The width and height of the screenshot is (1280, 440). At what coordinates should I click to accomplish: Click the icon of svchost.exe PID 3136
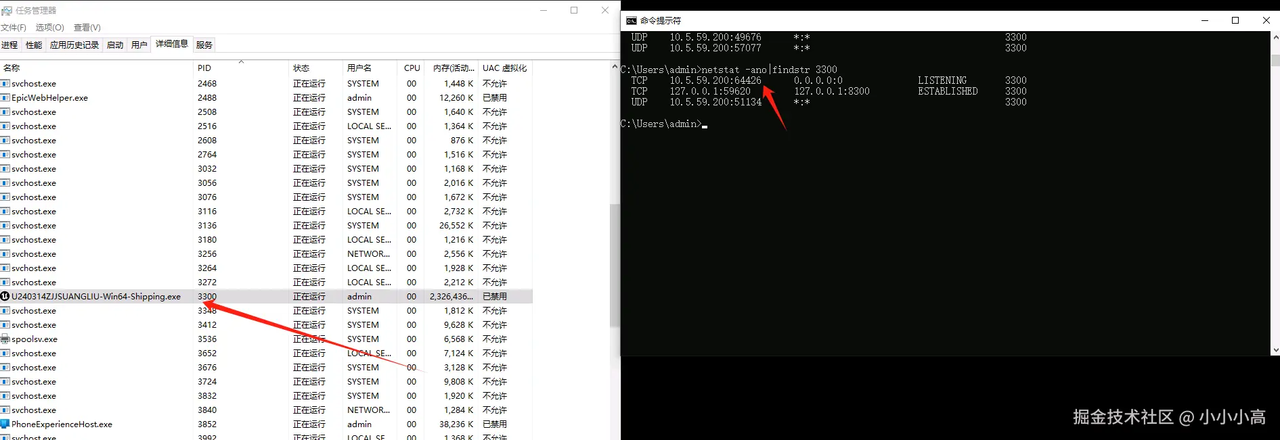click(x=5, y=226)
